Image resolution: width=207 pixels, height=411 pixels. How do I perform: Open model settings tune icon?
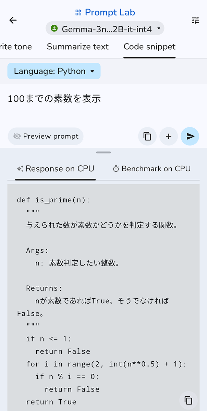pyautogui.click(x=195, y=20)
